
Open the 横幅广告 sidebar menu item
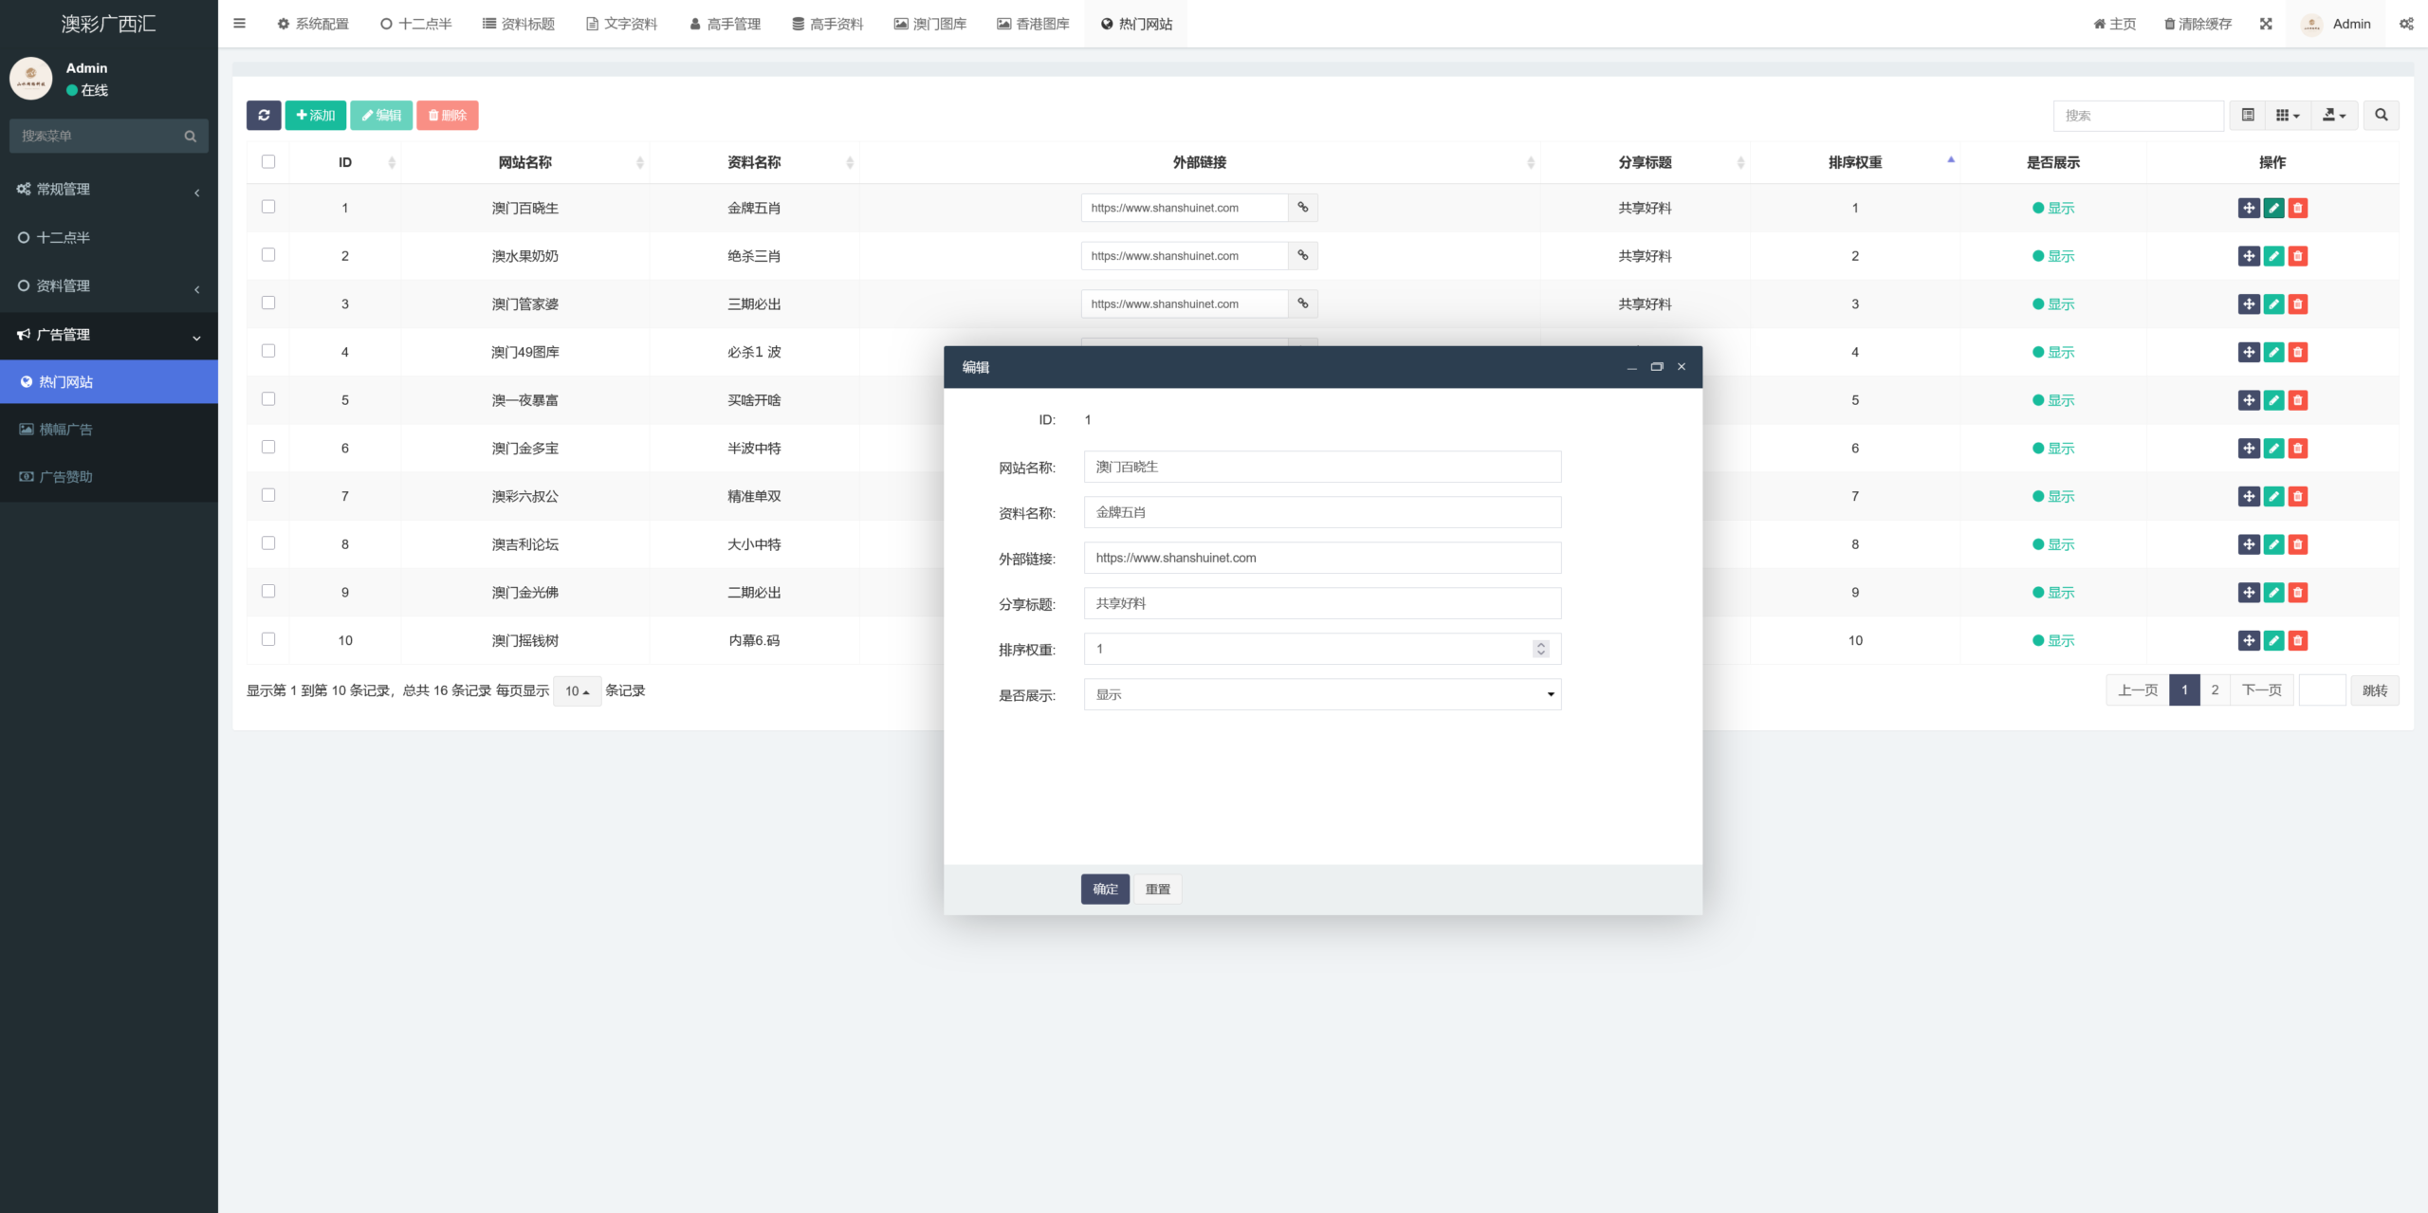coord(65,430)
